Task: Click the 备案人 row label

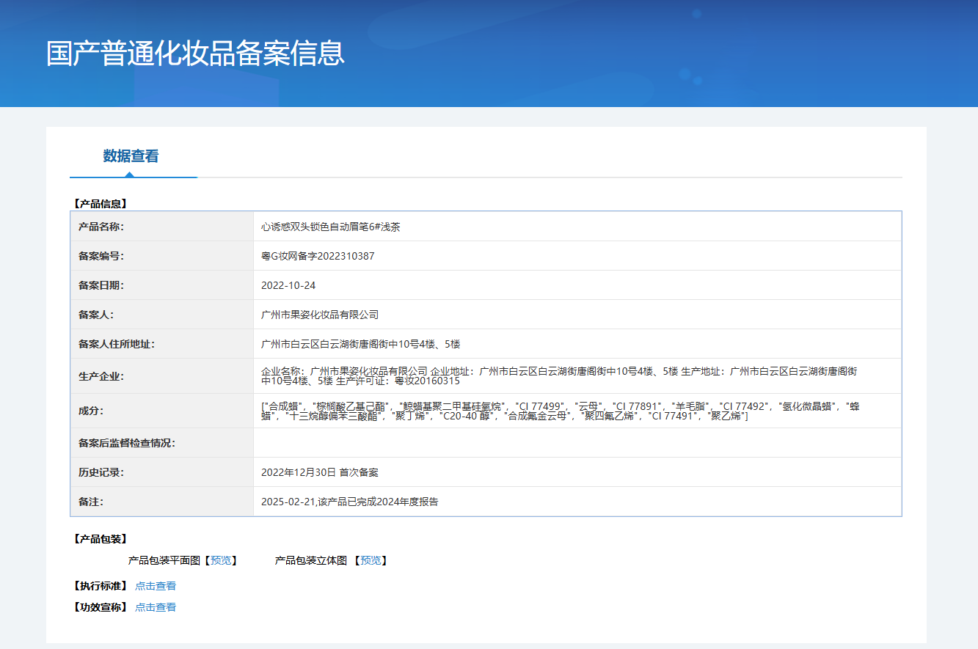Action: [96, 315]
